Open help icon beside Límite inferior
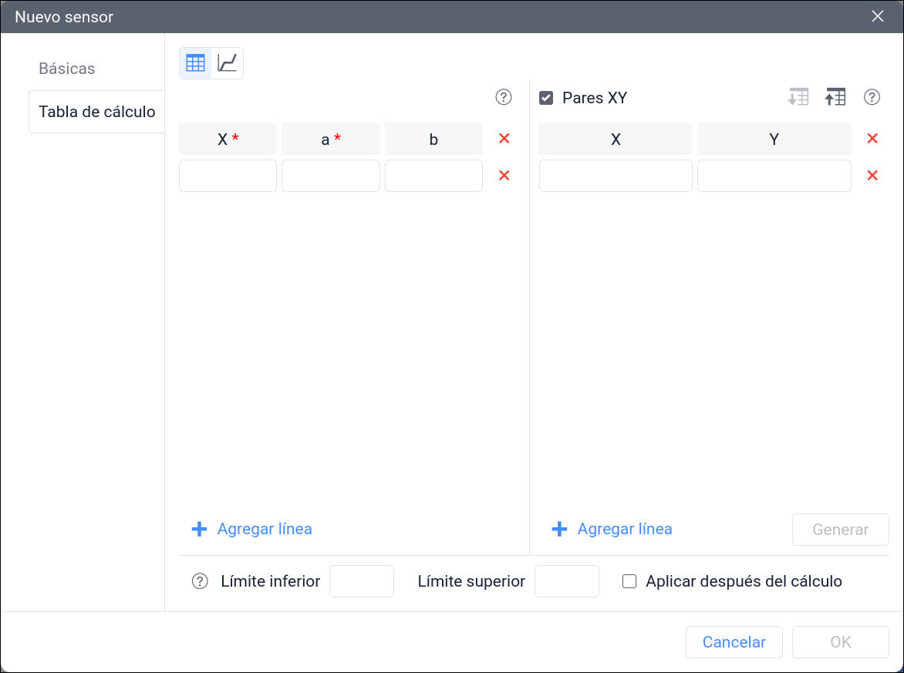 (200, 581)
